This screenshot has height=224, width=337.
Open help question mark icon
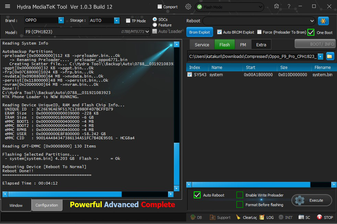click(x=289, y=7)
